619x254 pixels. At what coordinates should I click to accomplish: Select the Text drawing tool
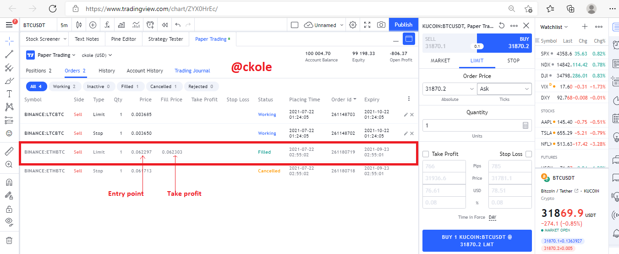tap(9, 94)
